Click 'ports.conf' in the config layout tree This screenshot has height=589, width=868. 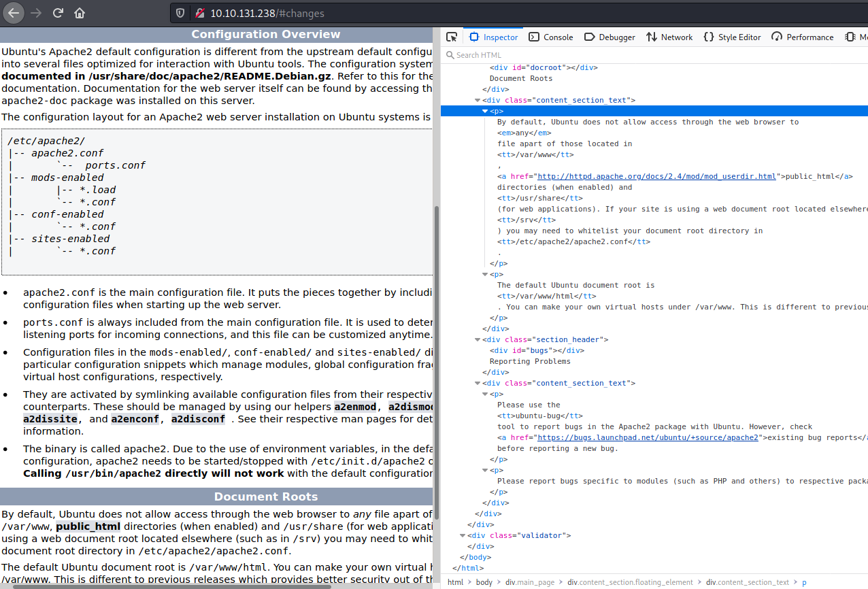(115, 165)
